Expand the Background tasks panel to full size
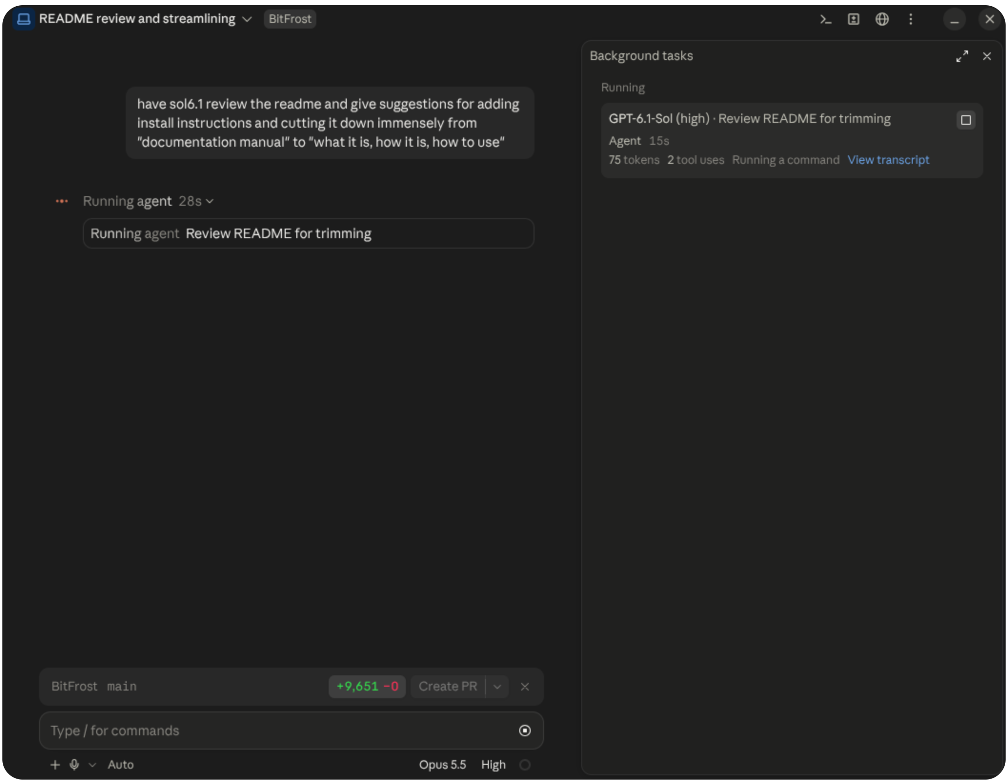 point(962,56)
